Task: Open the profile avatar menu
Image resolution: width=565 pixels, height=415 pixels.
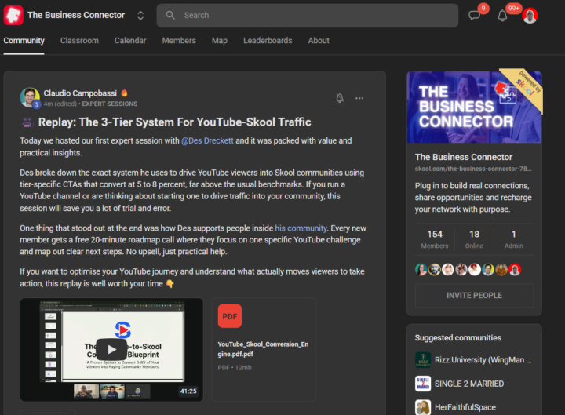Action: pos(530,16)
